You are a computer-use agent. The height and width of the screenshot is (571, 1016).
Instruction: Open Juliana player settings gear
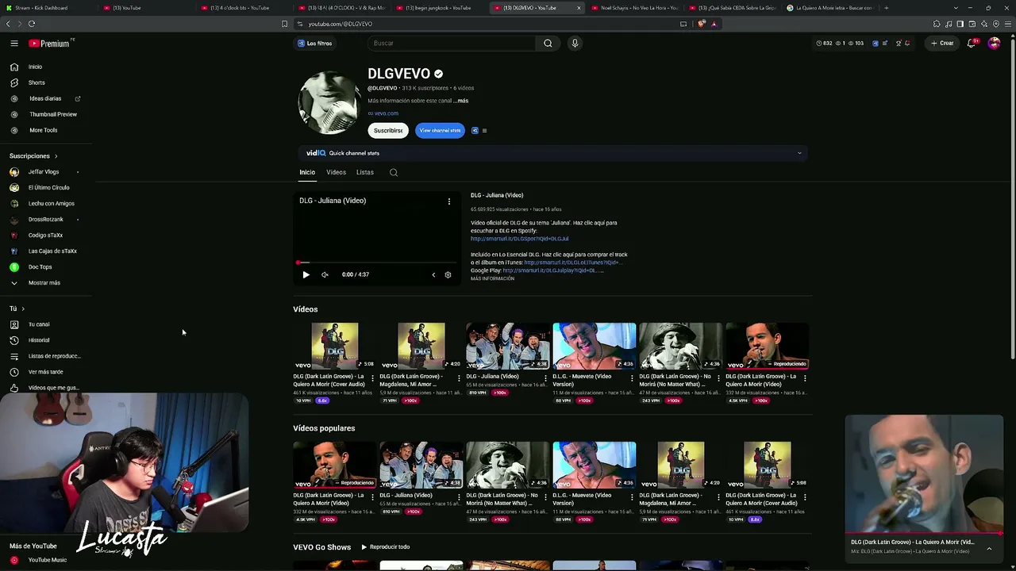click(448, 274)
